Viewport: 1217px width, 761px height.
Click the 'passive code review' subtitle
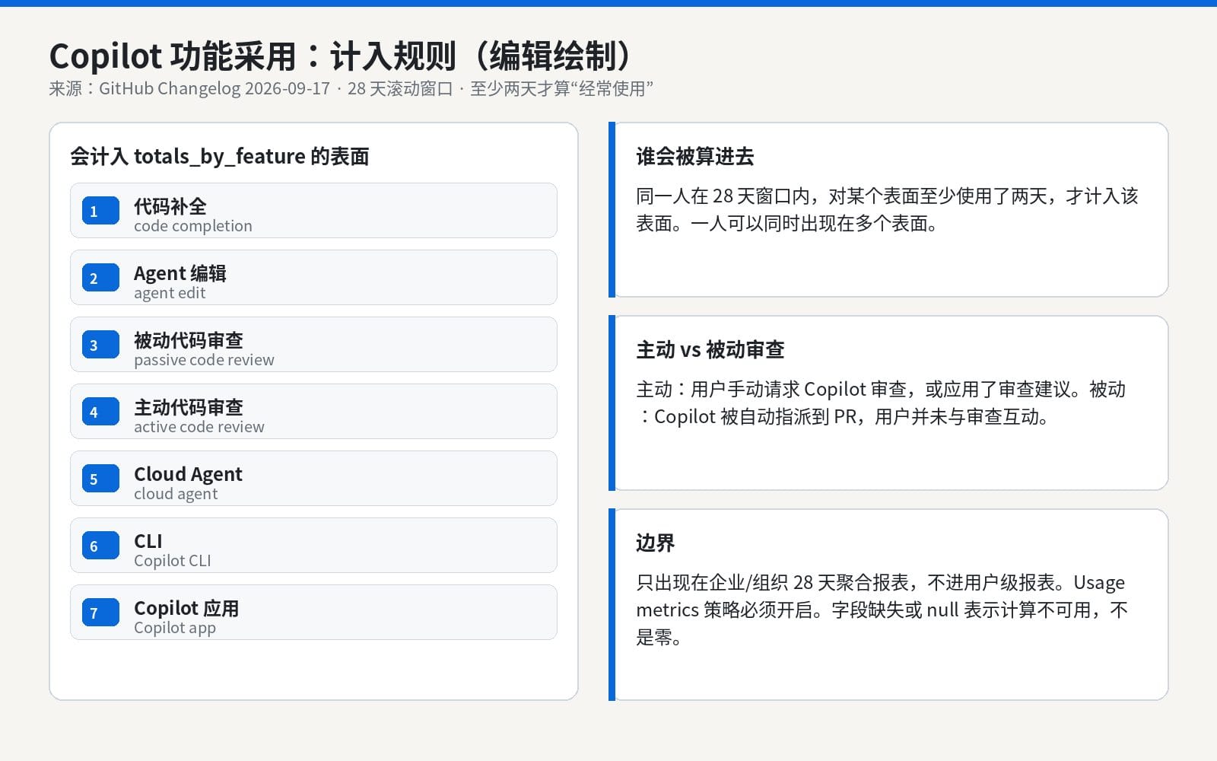pos(204,360)
